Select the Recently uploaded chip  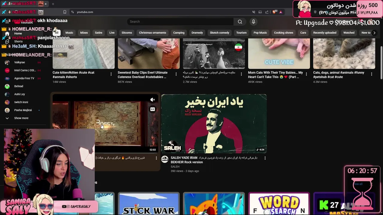point(325,33)
